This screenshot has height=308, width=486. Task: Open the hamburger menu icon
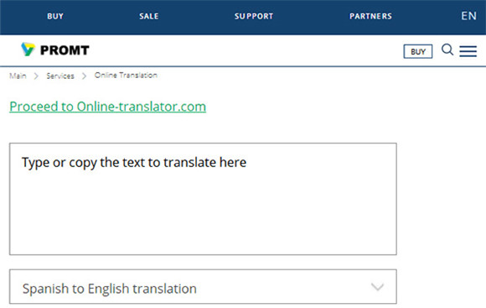pyautogui.click(x=468, y=51)
